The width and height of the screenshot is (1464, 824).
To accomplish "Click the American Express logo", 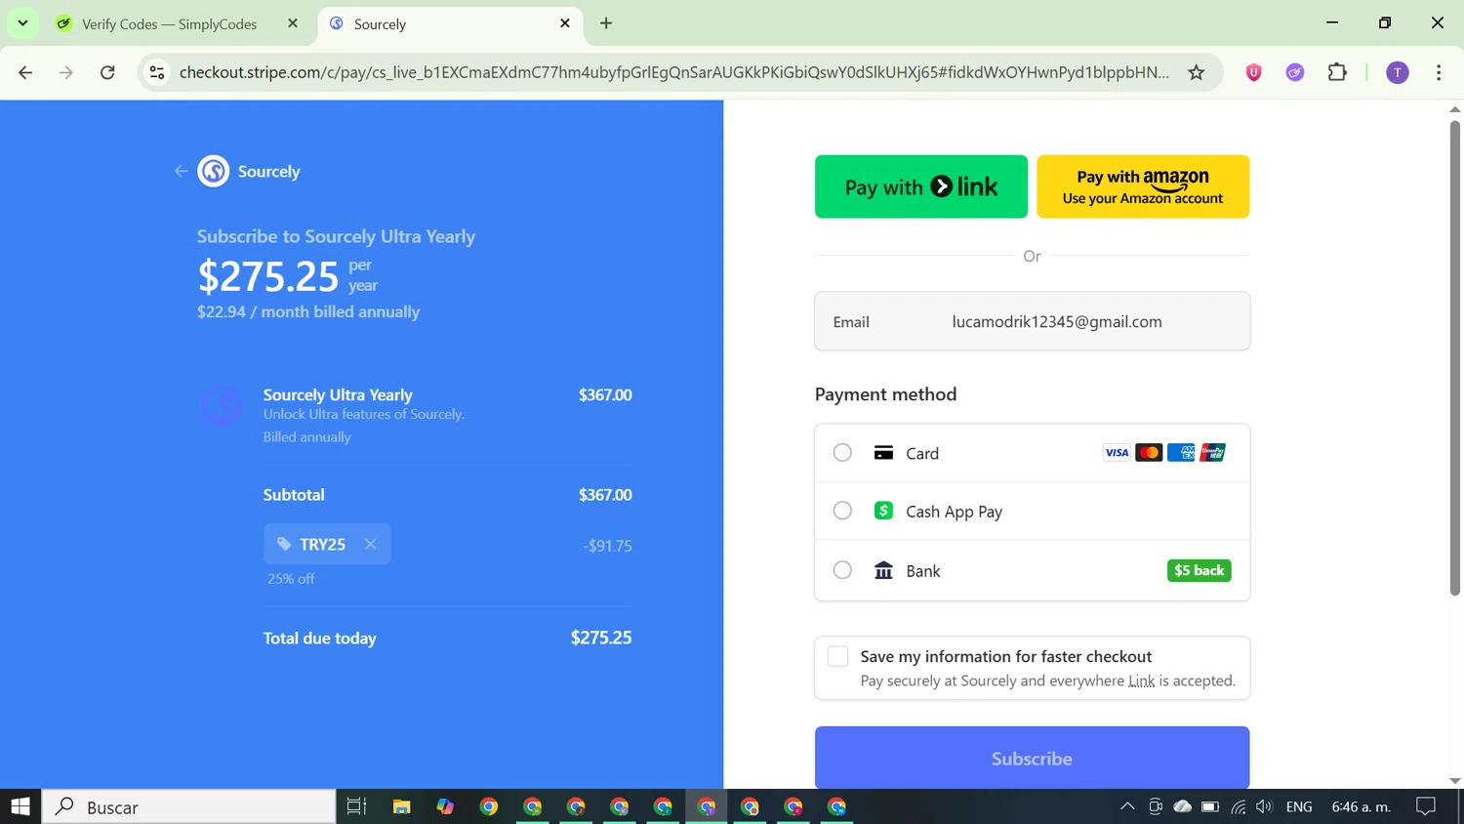I will pyautogui.click(x=1181, y=452).
